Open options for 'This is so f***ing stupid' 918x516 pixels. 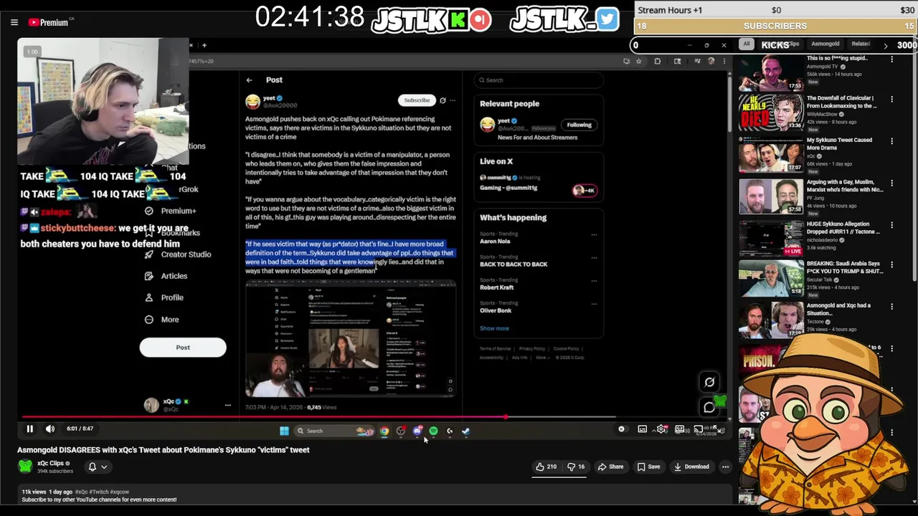click(x=891, y=59)
